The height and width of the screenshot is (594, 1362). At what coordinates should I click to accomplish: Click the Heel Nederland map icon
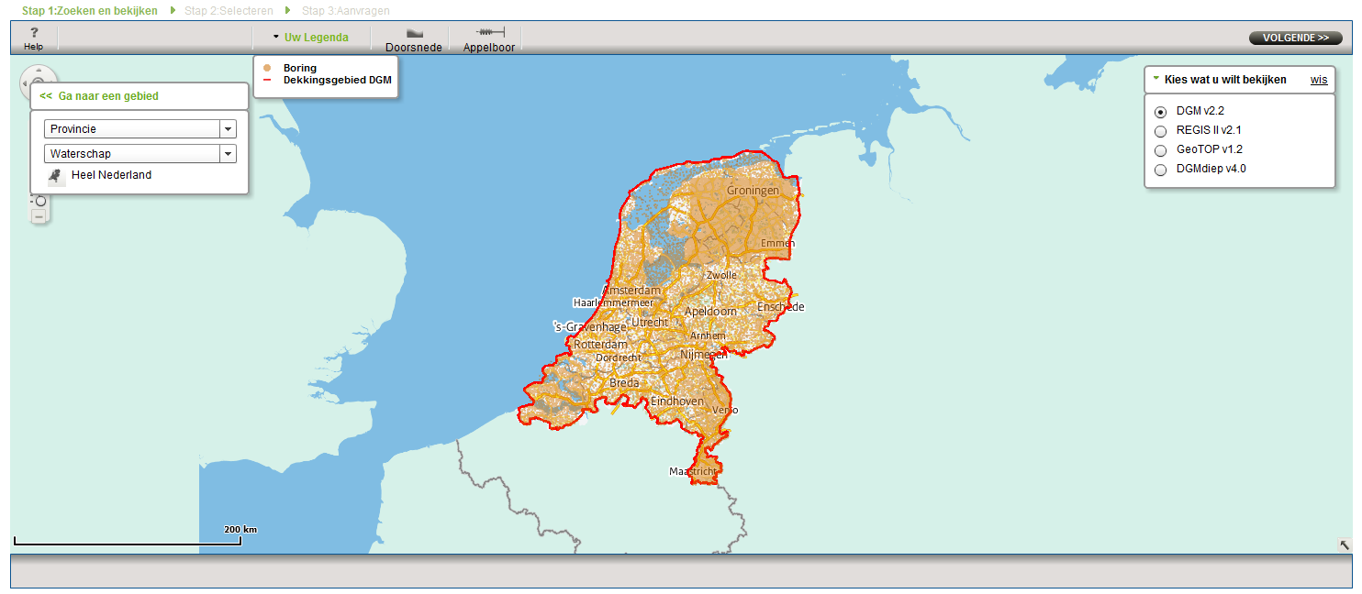coord(57,176)
